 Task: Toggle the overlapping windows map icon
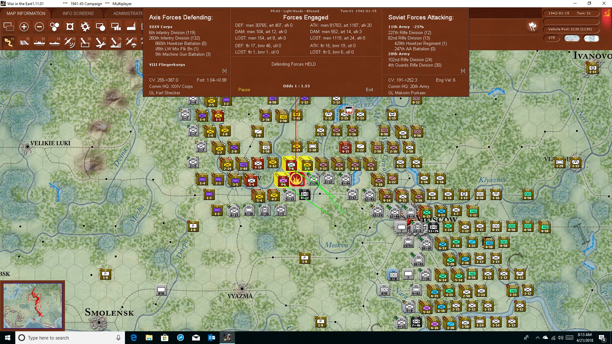click(9, 27)
